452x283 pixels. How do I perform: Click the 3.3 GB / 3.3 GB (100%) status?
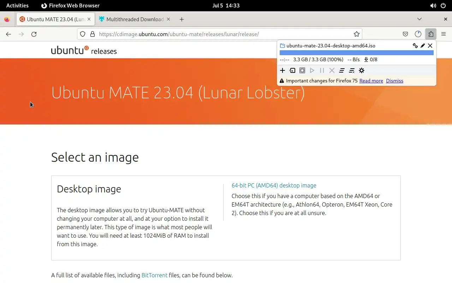click(x=318, y=59)
